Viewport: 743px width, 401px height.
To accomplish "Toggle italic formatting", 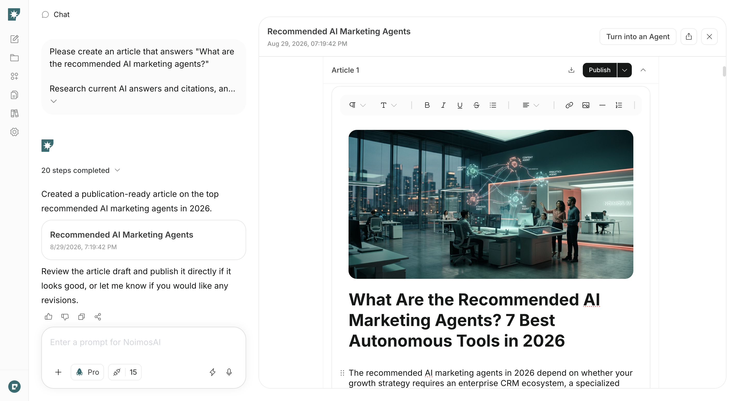I will [444, 105].
